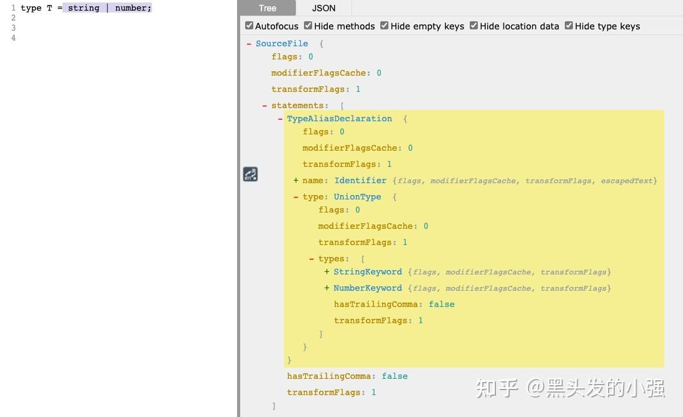The image size is (683, 417).
Task: Collapse the statements array
Action: pos(265,105)
